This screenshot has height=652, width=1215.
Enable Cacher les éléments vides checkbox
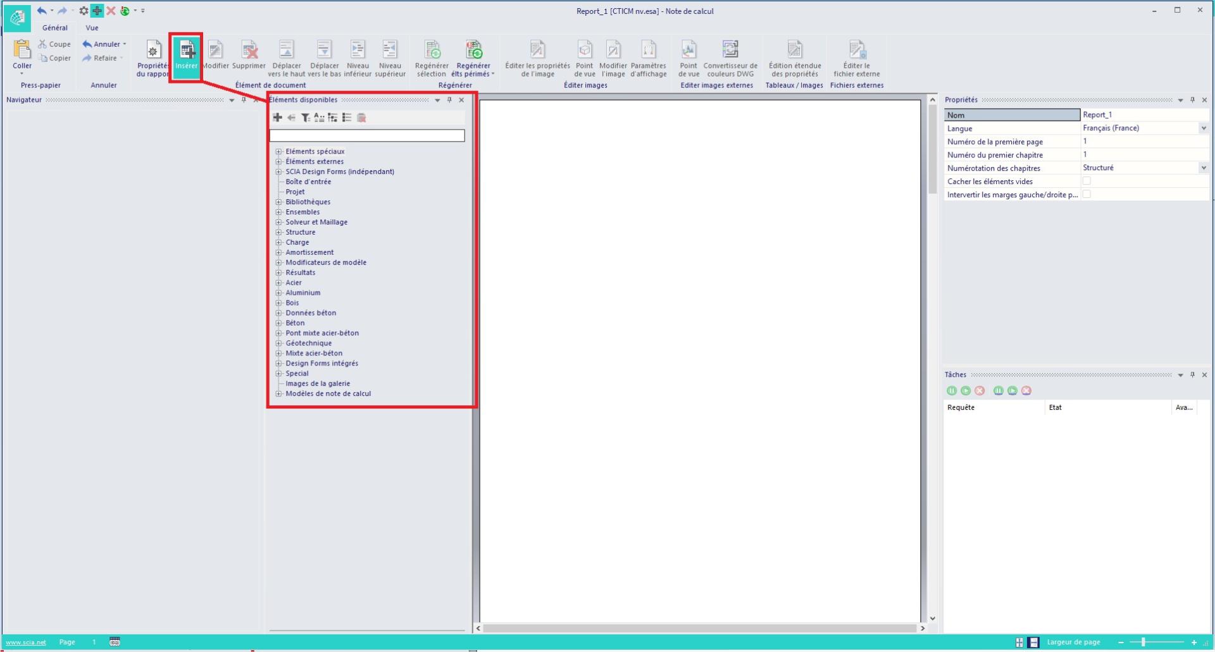[1087, 181]
